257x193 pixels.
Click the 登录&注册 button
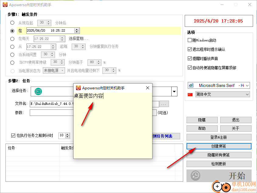click(219, 137)
